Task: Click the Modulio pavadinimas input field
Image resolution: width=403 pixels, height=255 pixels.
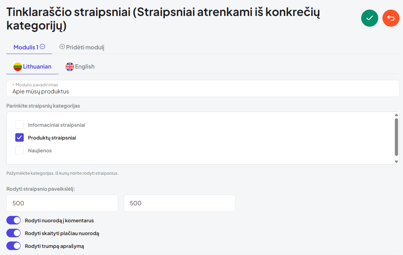Action: pyautogui.click(x=203, y=88)
